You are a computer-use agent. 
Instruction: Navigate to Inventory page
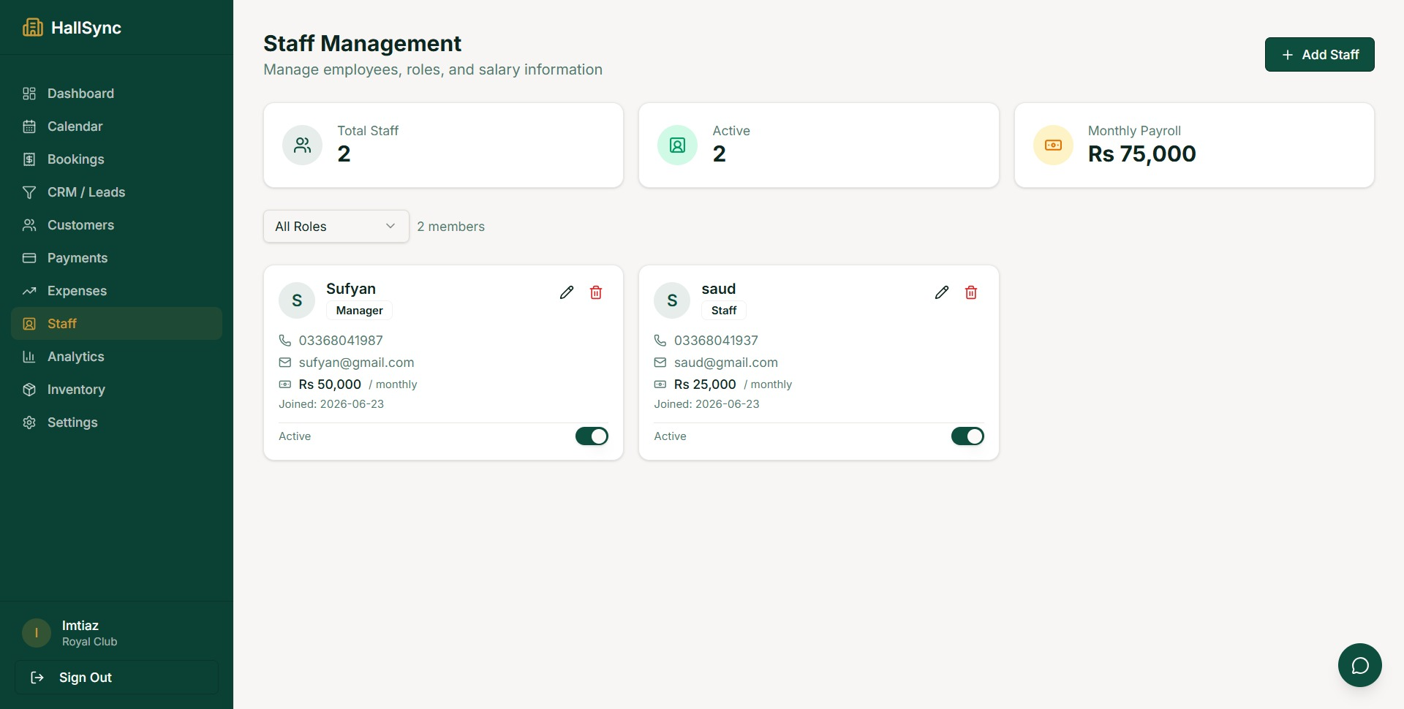[x=116, y=390]
